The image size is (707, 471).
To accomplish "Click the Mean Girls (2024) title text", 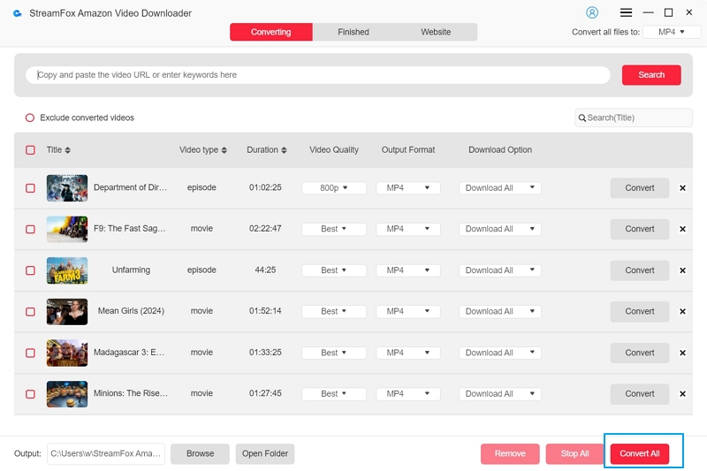I will [131, 311].
